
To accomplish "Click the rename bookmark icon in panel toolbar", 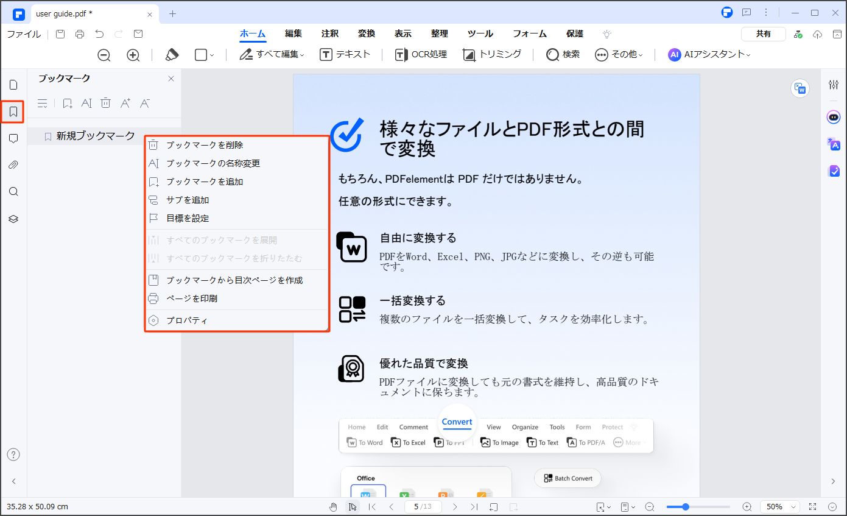I will tap(86, 104).
